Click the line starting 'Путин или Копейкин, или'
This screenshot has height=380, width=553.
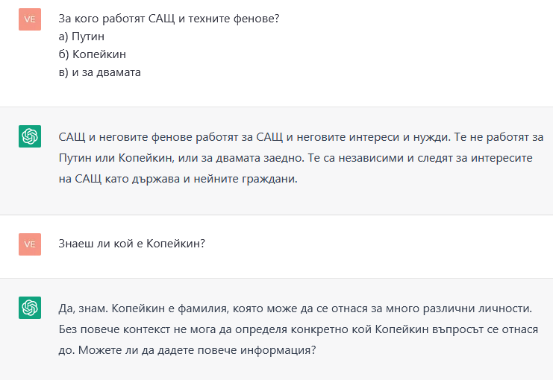click(296, 158)
